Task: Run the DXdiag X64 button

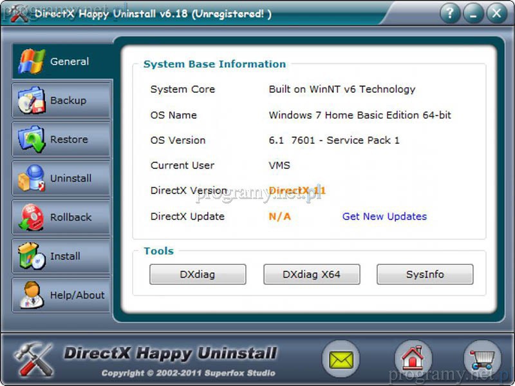Action: pos(312,275)
